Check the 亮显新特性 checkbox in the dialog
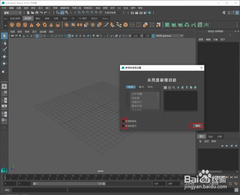240x195 pixels. coord(123,121)
